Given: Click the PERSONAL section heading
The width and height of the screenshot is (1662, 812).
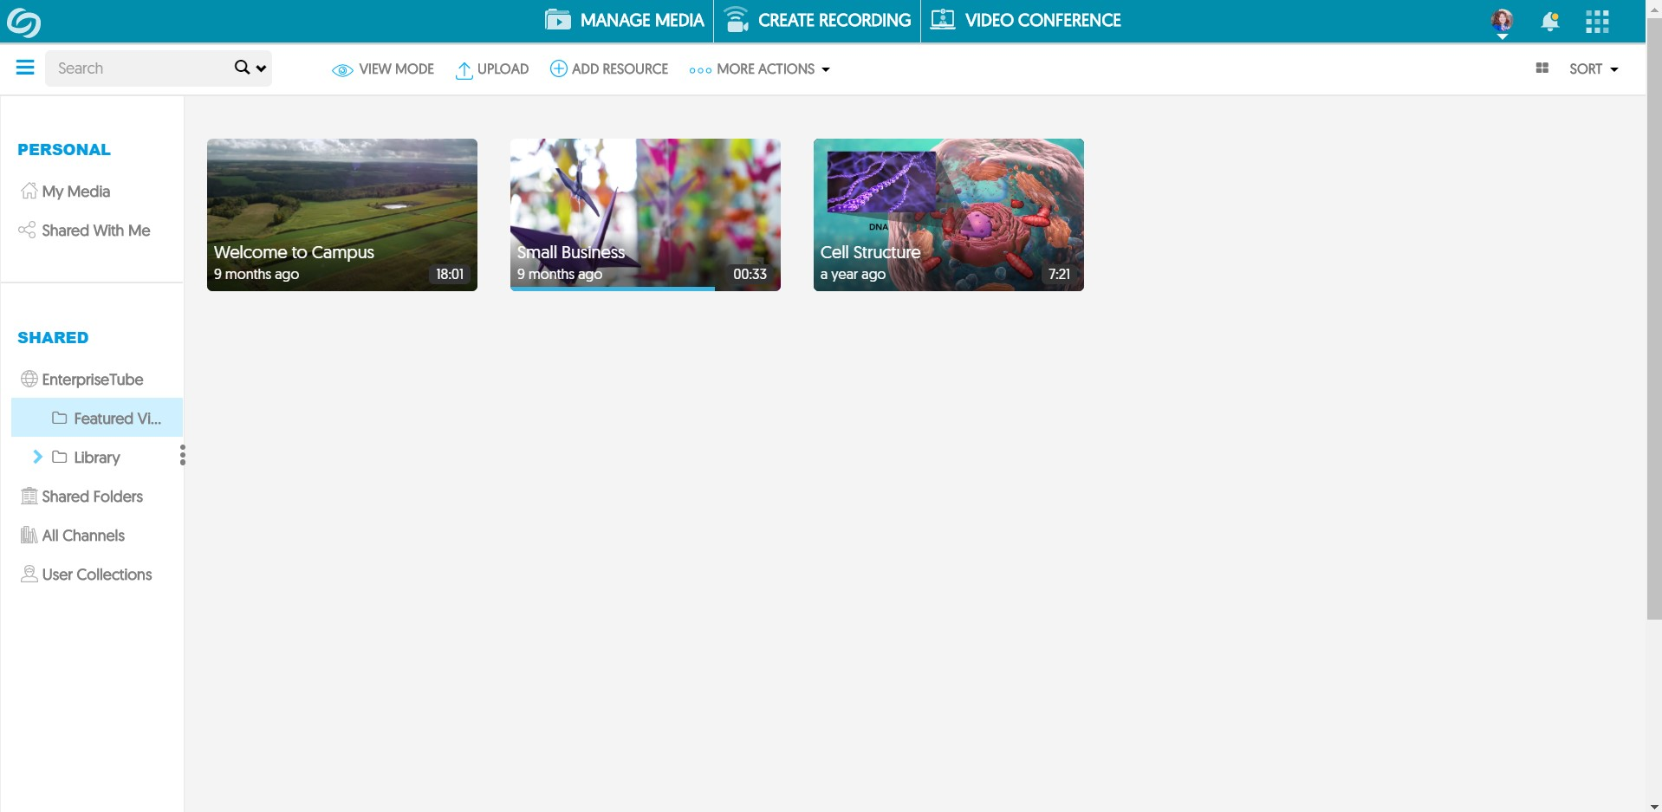Looking at the screenshot, I should [64, 149].
